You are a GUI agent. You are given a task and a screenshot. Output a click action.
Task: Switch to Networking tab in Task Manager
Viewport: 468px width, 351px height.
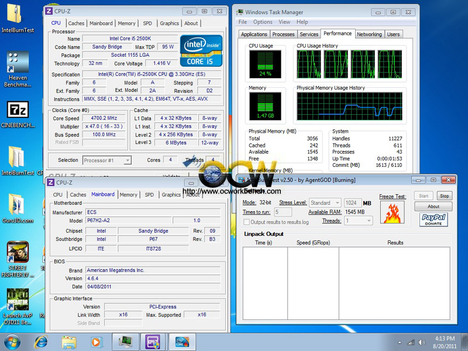point(369,35)
